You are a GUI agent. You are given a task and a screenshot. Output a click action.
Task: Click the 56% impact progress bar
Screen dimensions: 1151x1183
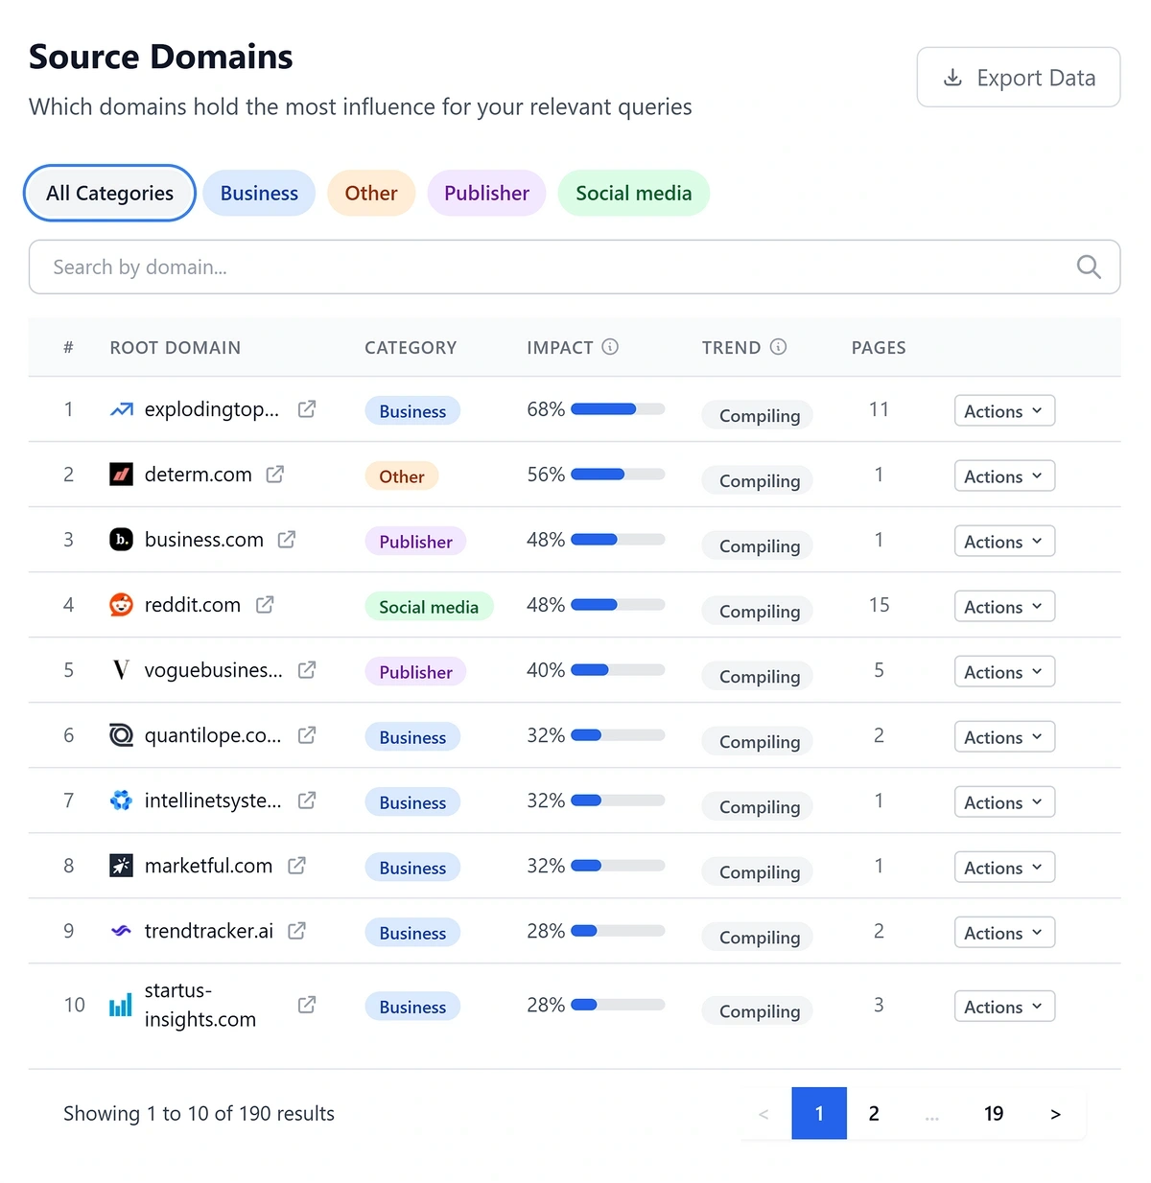tap(618, 475)
